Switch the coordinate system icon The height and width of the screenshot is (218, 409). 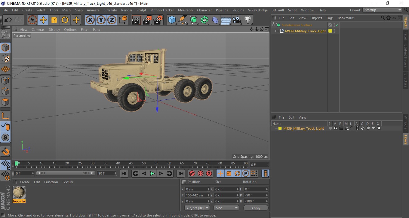(x=123, y=20)
